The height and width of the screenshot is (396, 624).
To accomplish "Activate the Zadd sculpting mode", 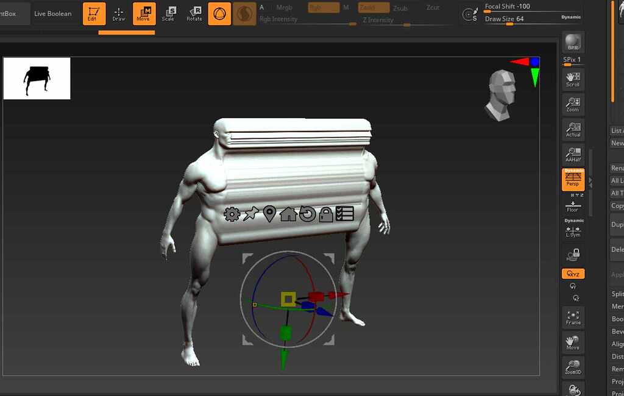I will point(372,8).
